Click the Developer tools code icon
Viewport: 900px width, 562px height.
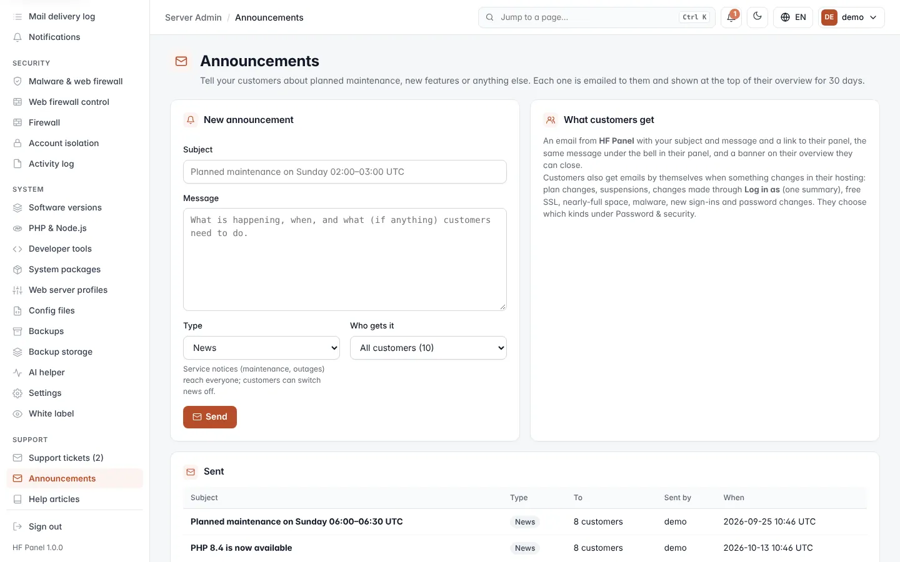pos(17,249)
